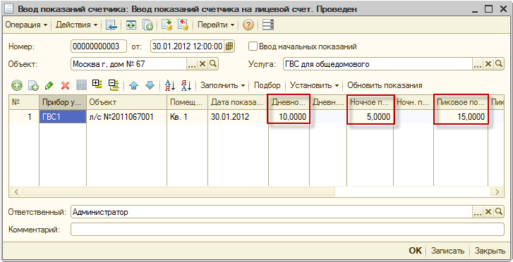513x262 pixels.
Task: Click the reread/refresh document icon
Action: pyautogui.click(x=131, y=25)
